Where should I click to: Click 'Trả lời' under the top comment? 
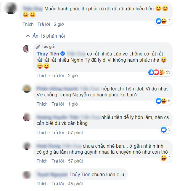[44, 24]
